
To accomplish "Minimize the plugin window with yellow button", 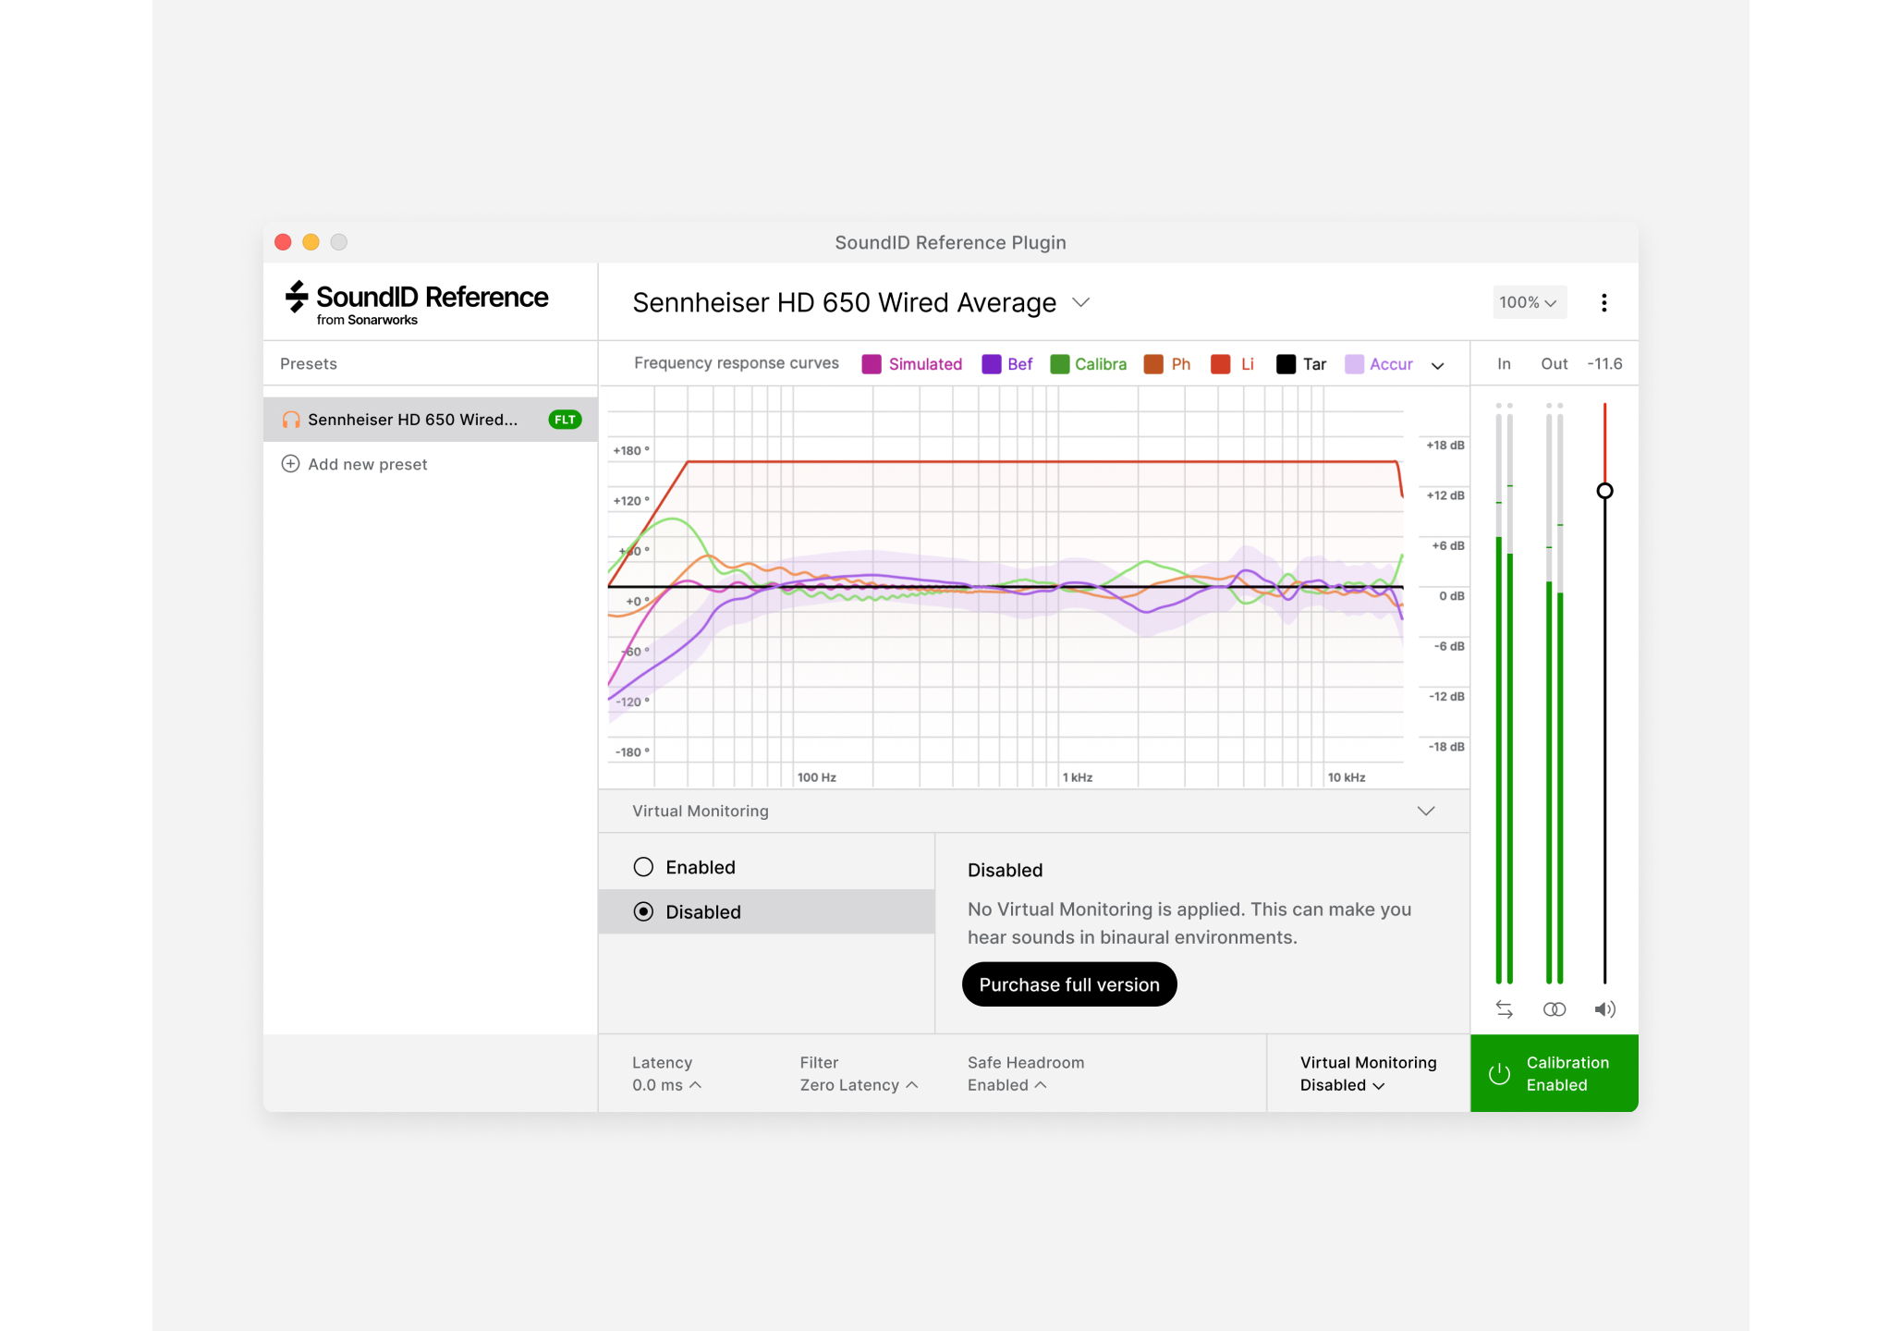I will [311, 242].
